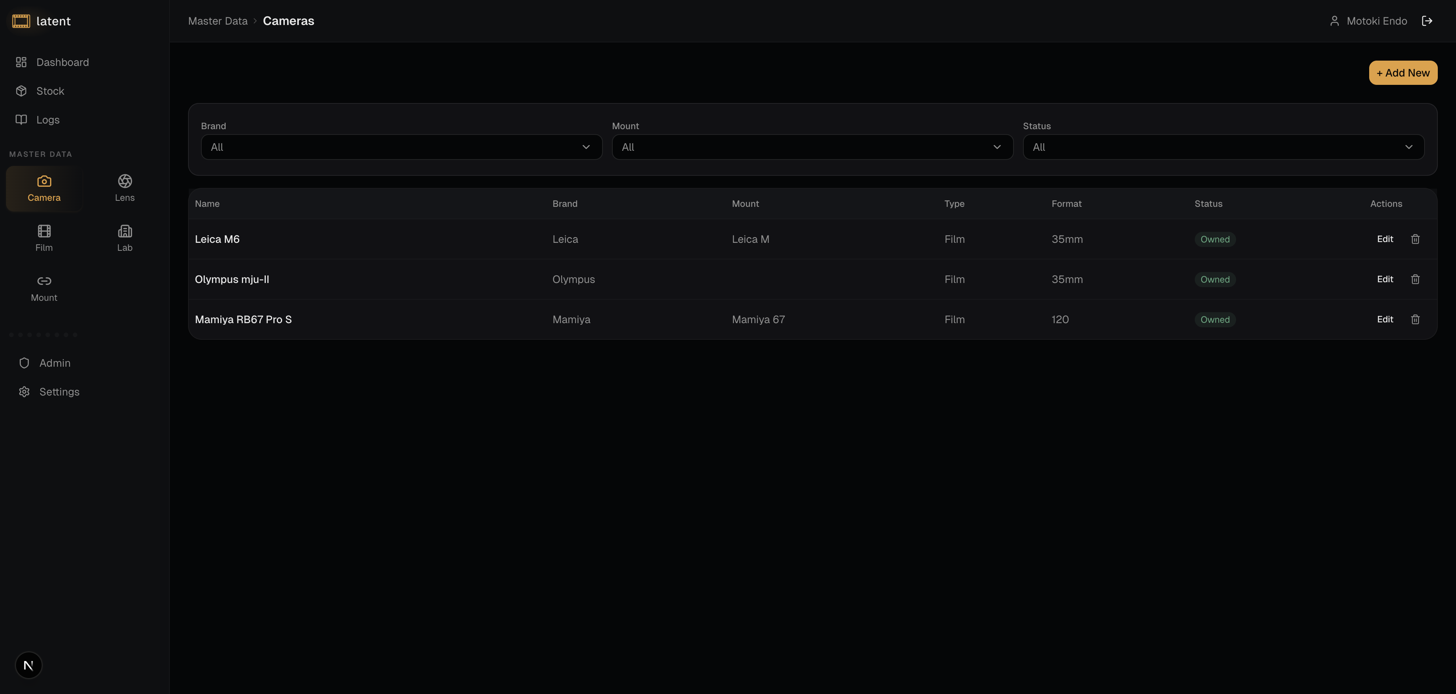This screenshot has width=1456, height=694.
Task: Expand the Brand filter dropdown
Action: (401, 147)
